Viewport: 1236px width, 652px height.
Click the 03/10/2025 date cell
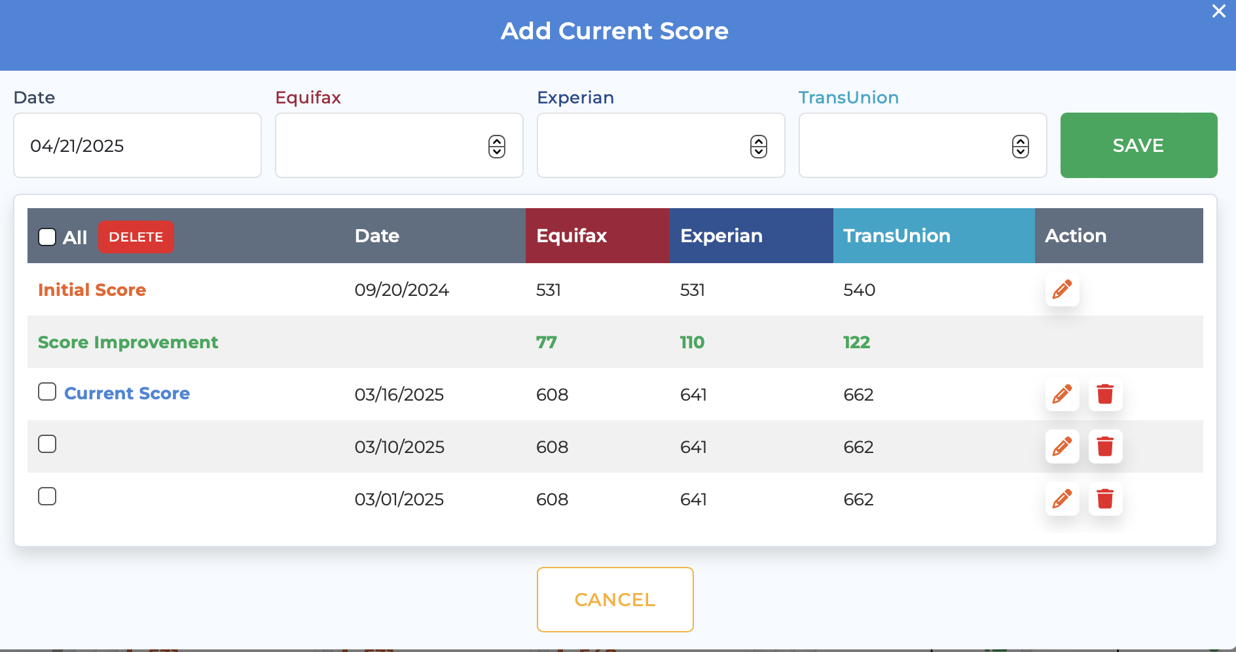[x=399, y=446]
